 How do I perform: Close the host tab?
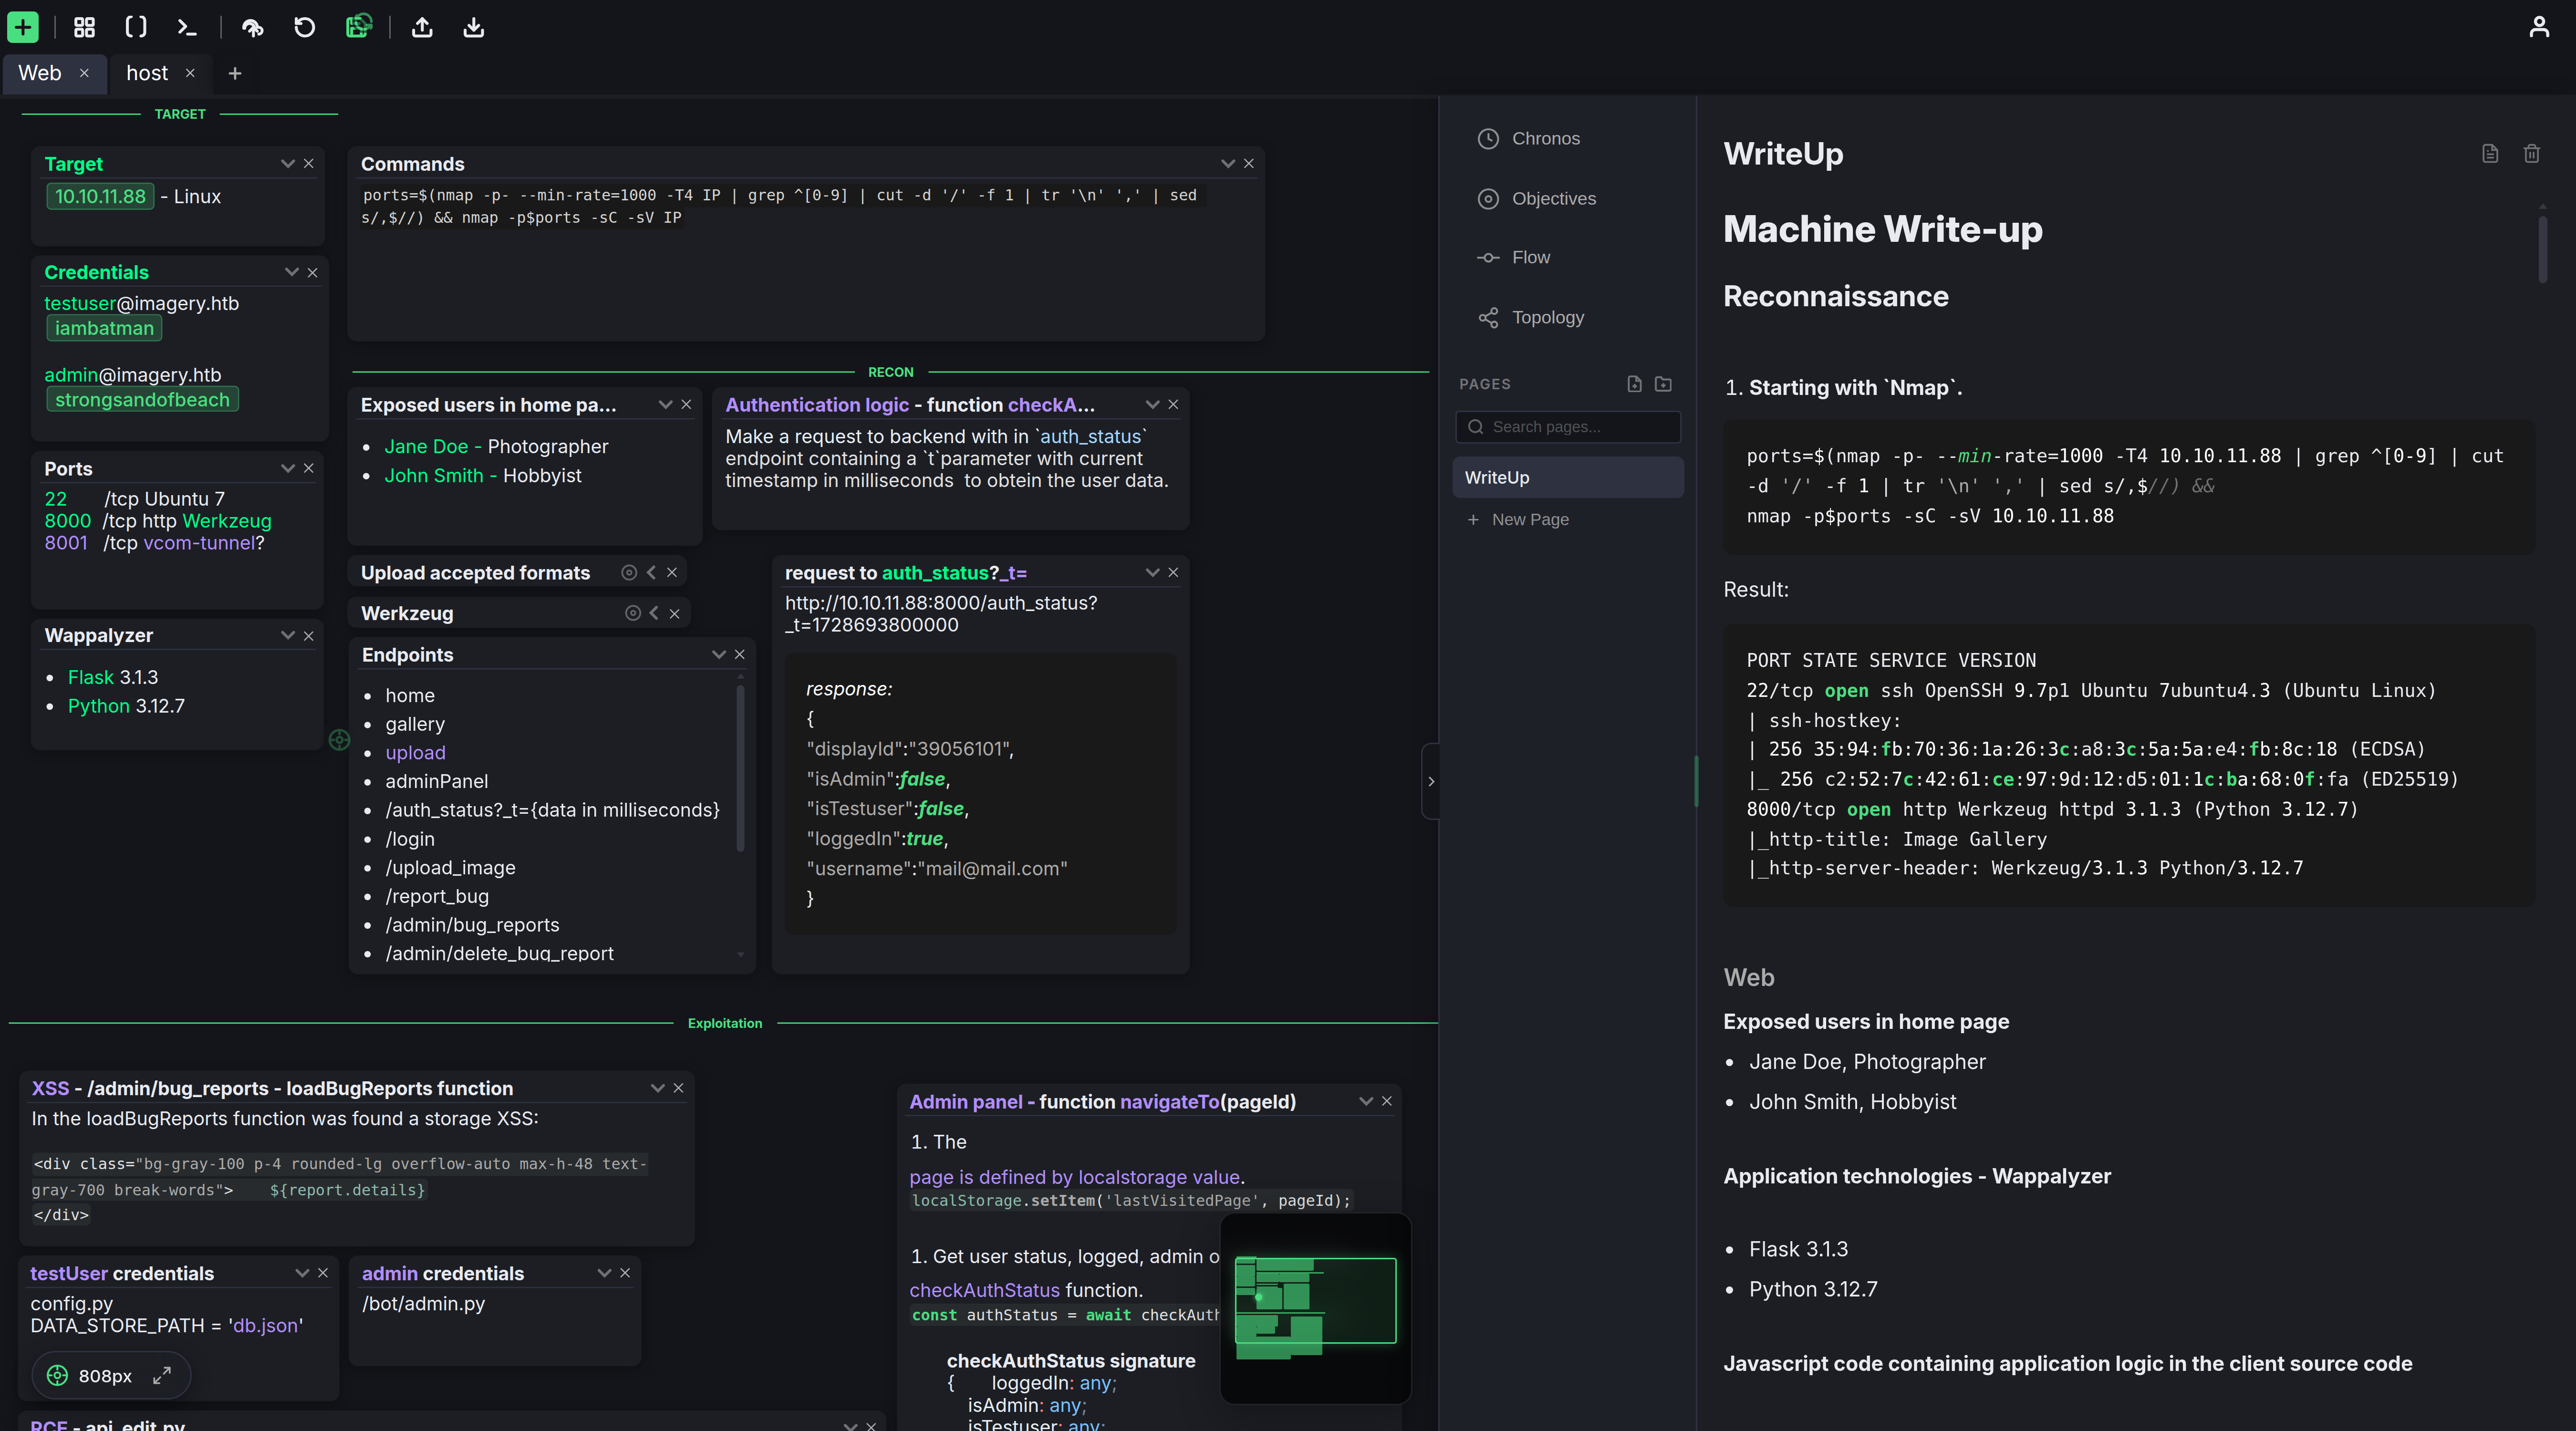(x=190, y=73)
